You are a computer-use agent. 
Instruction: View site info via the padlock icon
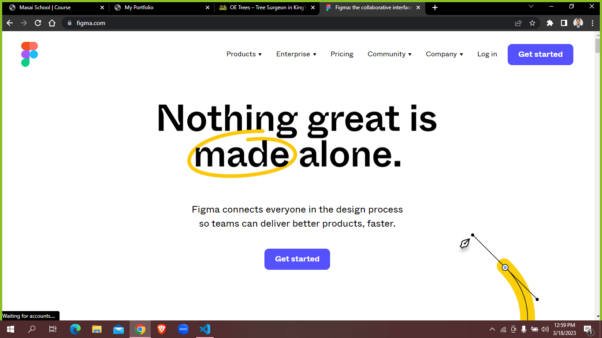(69, 23)
